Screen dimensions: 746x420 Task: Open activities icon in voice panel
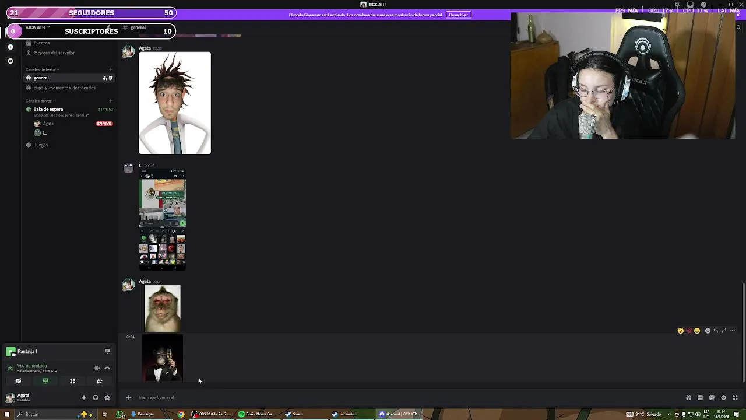click(72, 381)
